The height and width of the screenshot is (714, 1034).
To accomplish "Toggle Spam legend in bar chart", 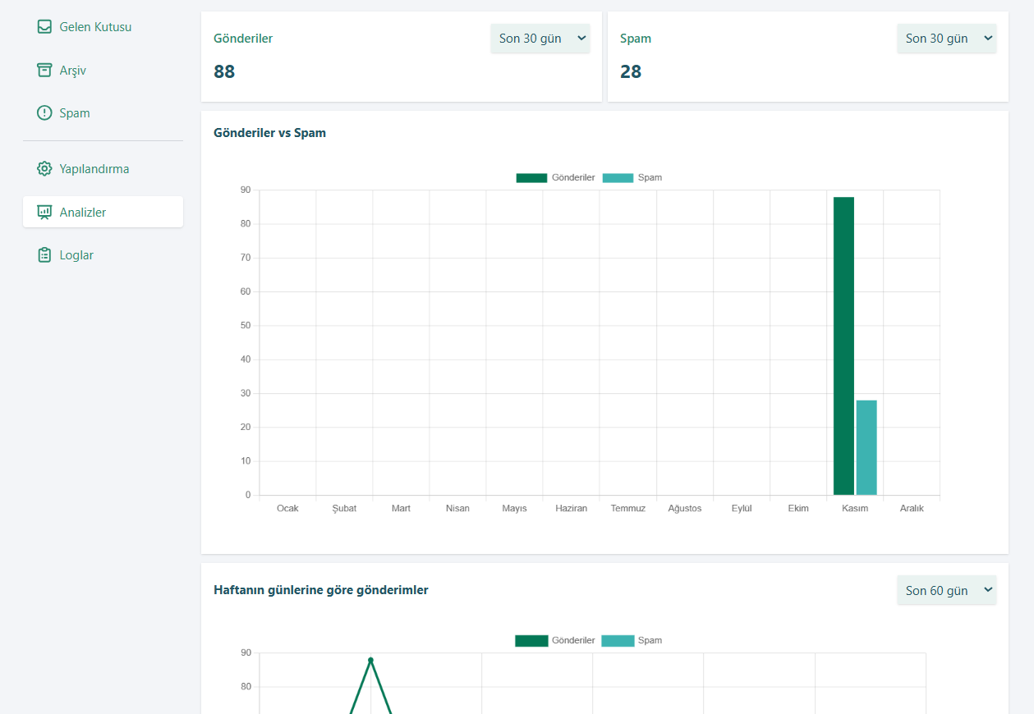I will 632,177.
